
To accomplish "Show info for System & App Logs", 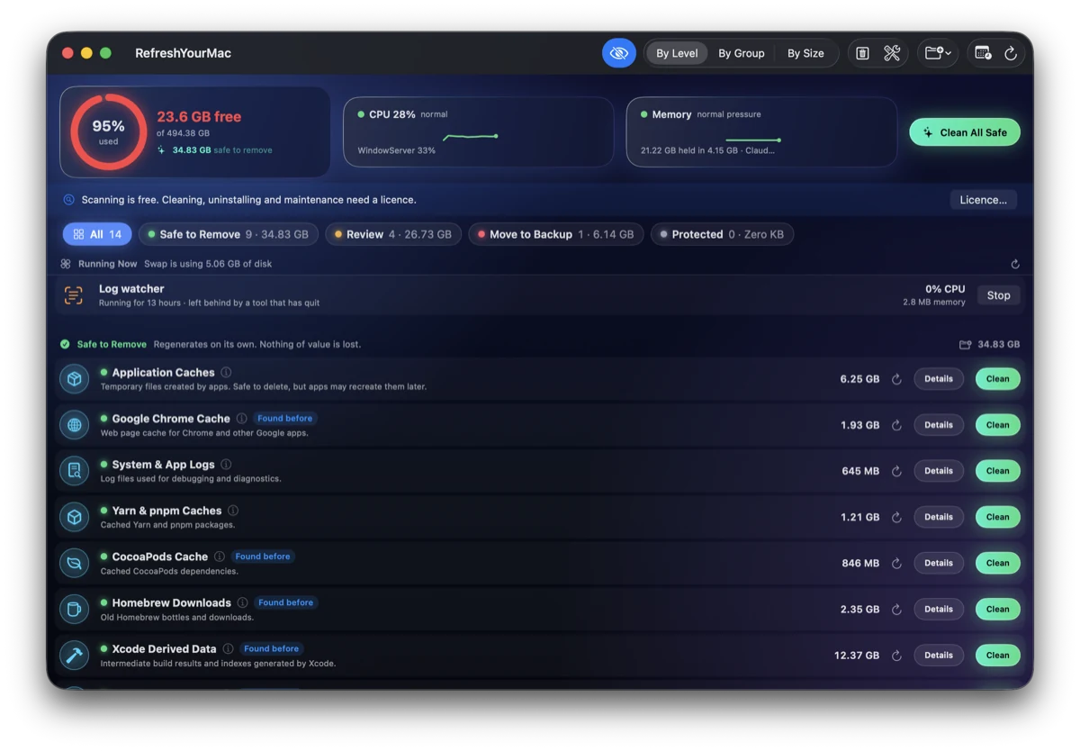I will [x=226, y=465].
